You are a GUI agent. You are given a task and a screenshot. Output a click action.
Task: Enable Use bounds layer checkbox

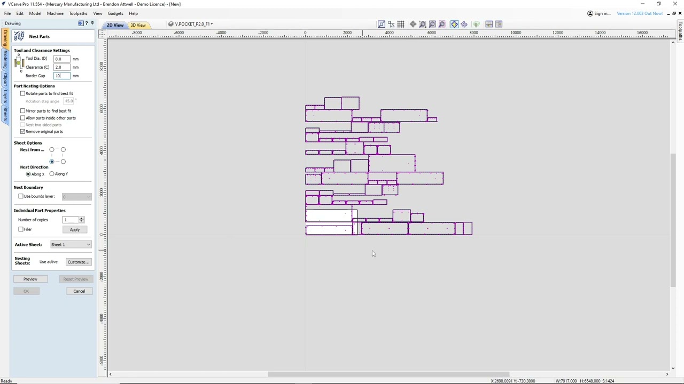[21, 196]
